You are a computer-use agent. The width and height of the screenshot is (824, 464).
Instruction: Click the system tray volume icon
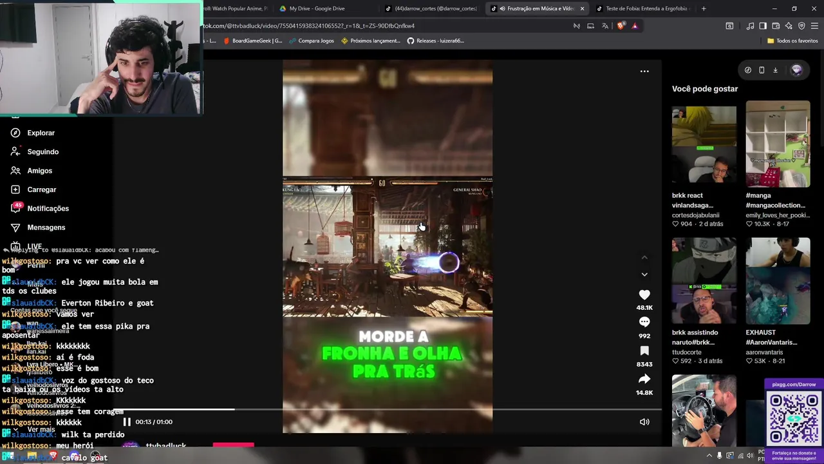point(750,456)
